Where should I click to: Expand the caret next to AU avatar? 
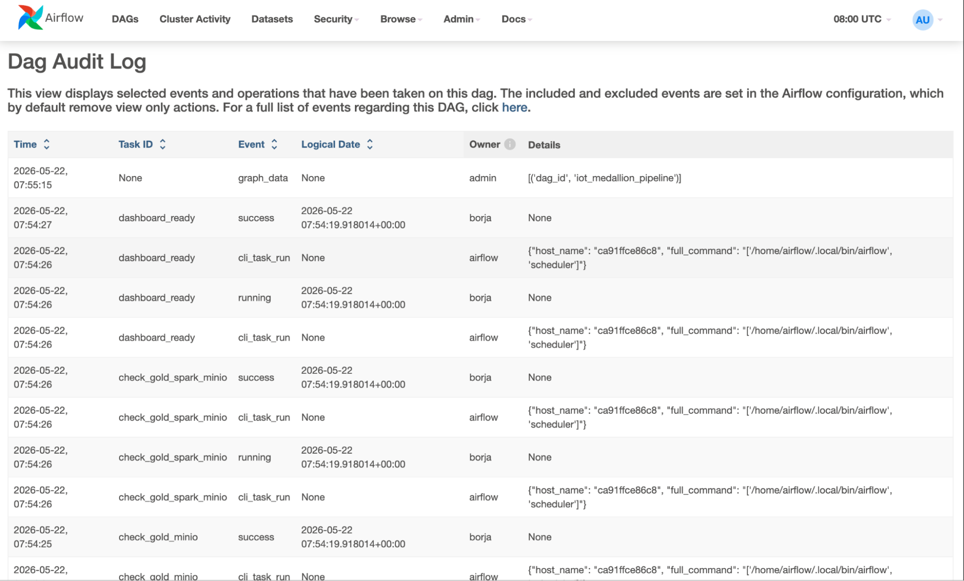[940, 20]
